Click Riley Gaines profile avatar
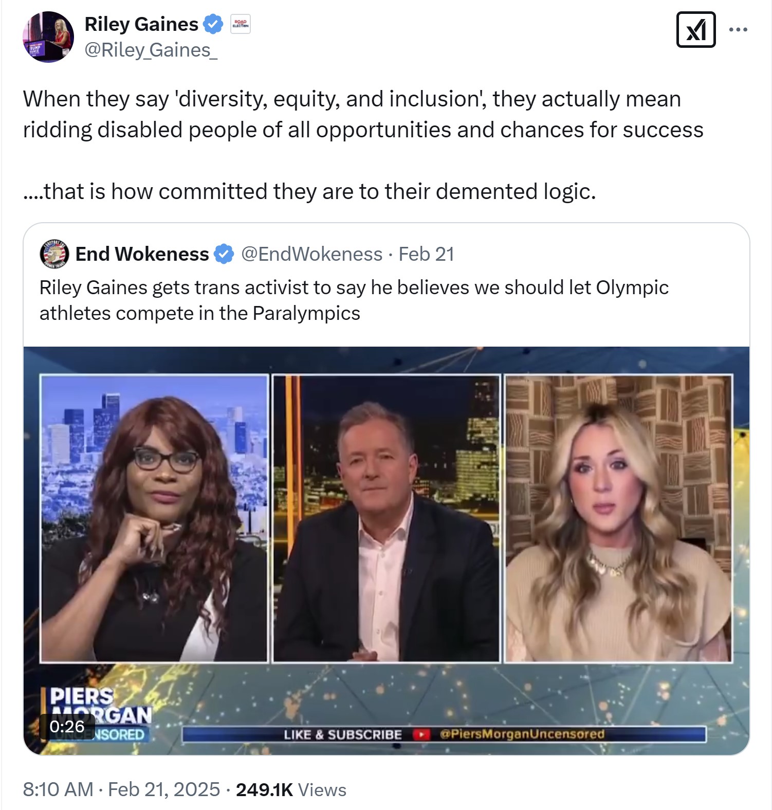772x810 pixels. 48,37
